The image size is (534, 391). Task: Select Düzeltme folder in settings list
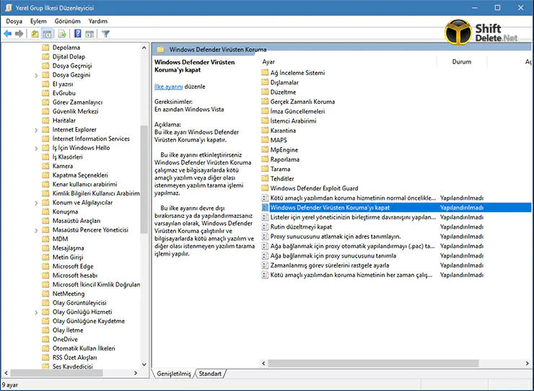pos(279,92)
